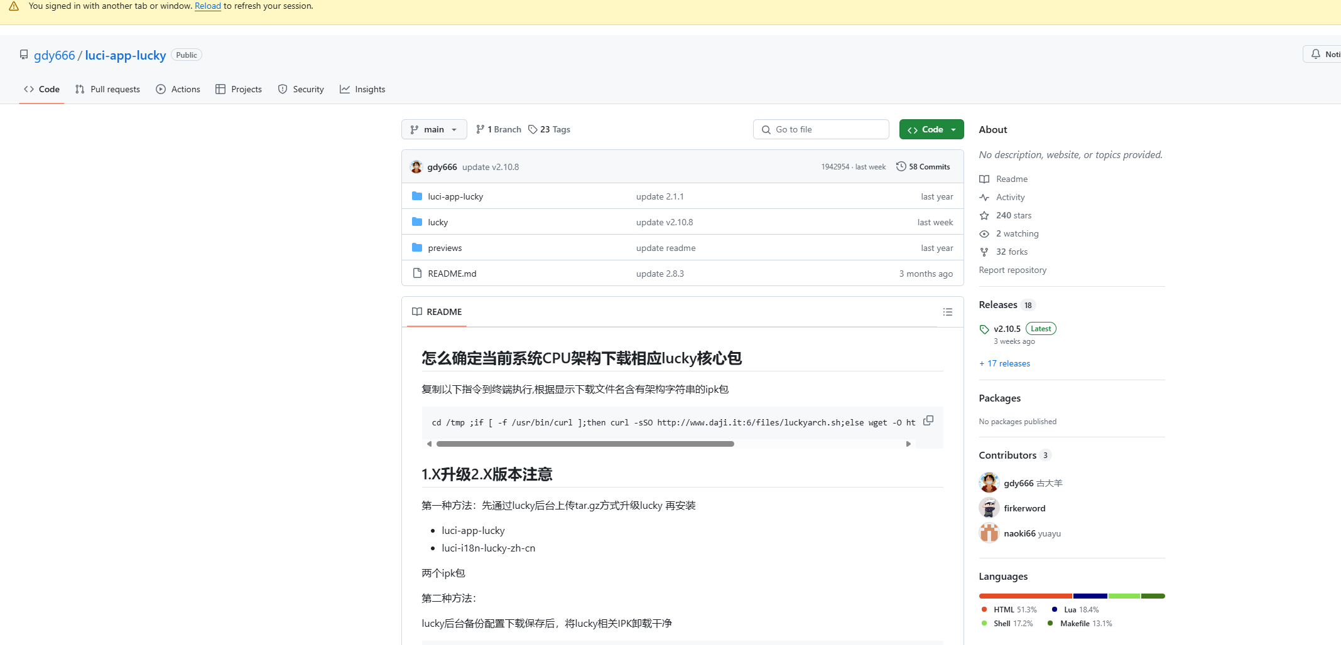Open the Insights tab

tap(362, 89)
